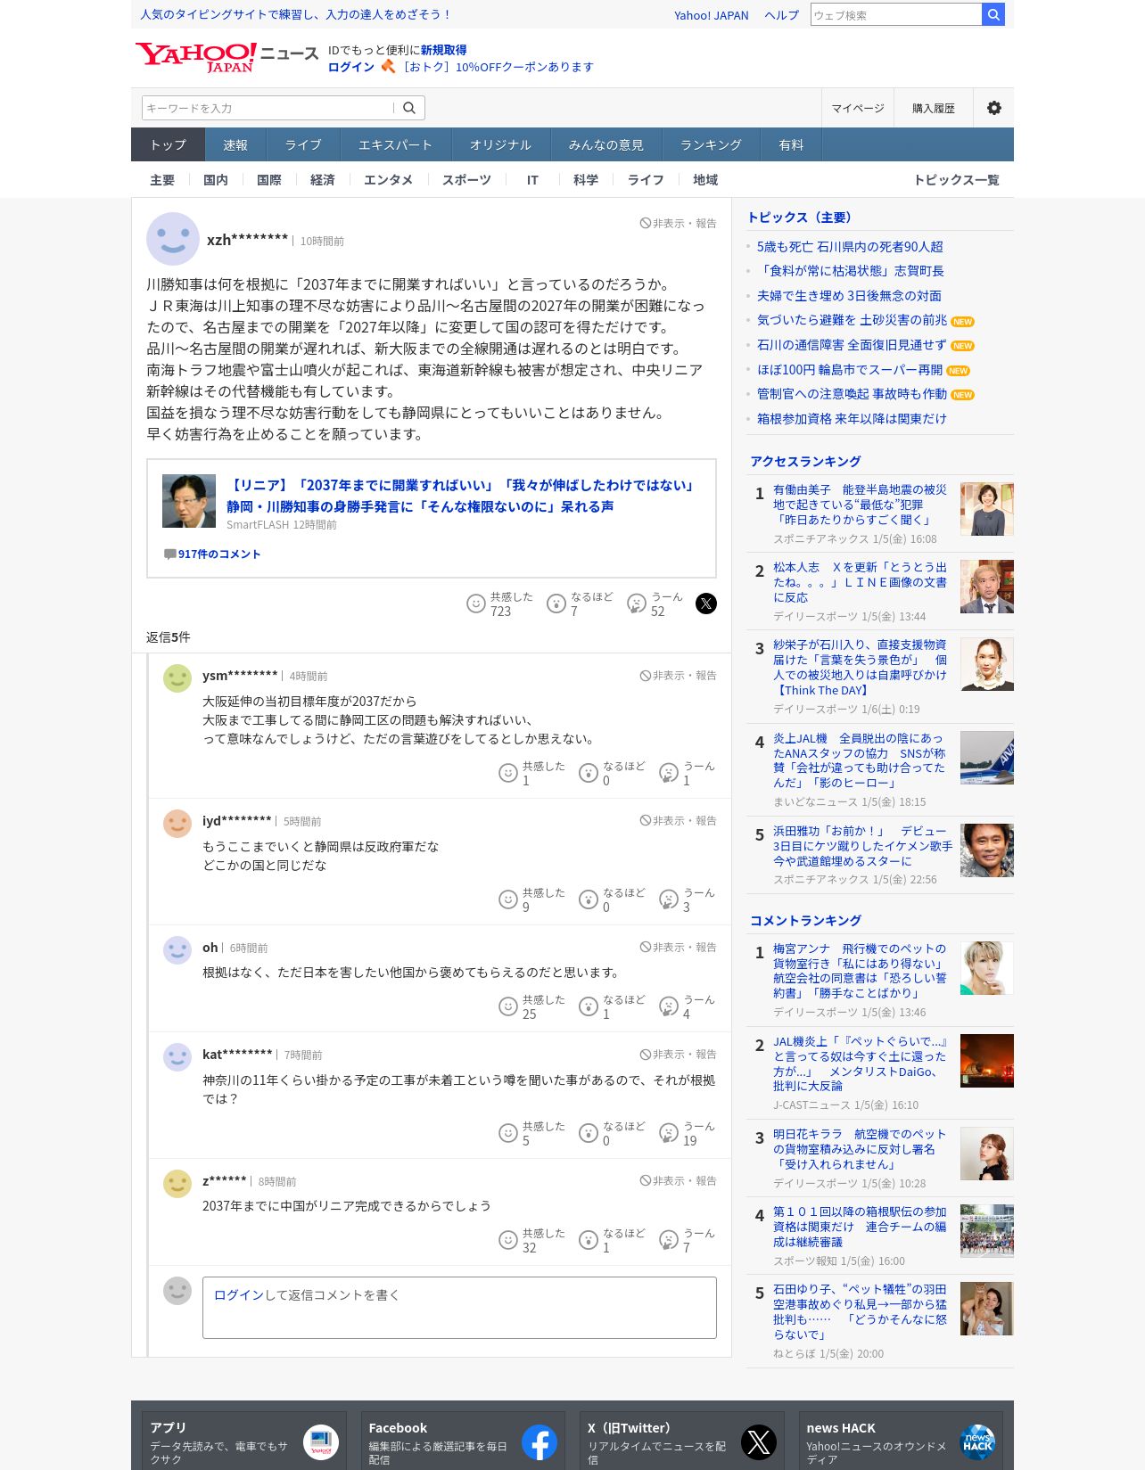Open topic 5歳も死亡 石川県内の死者90人超
Screen dimensions: 1145x1470
(850, 247)
